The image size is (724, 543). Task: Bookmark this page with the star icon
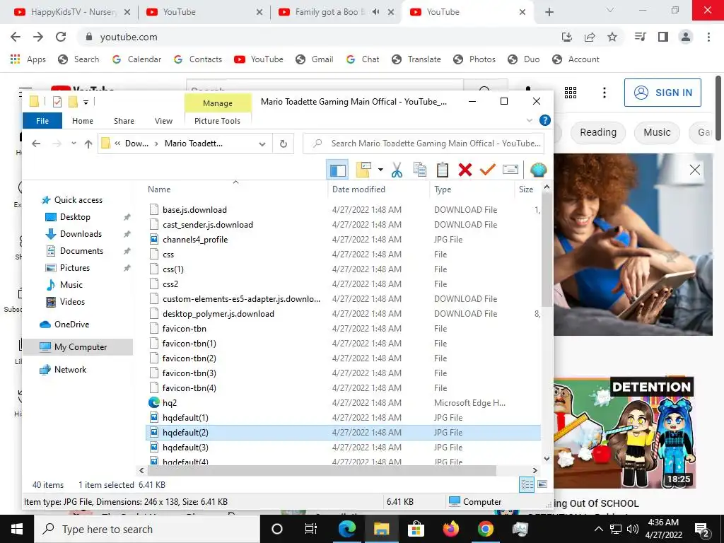(612, 37)
